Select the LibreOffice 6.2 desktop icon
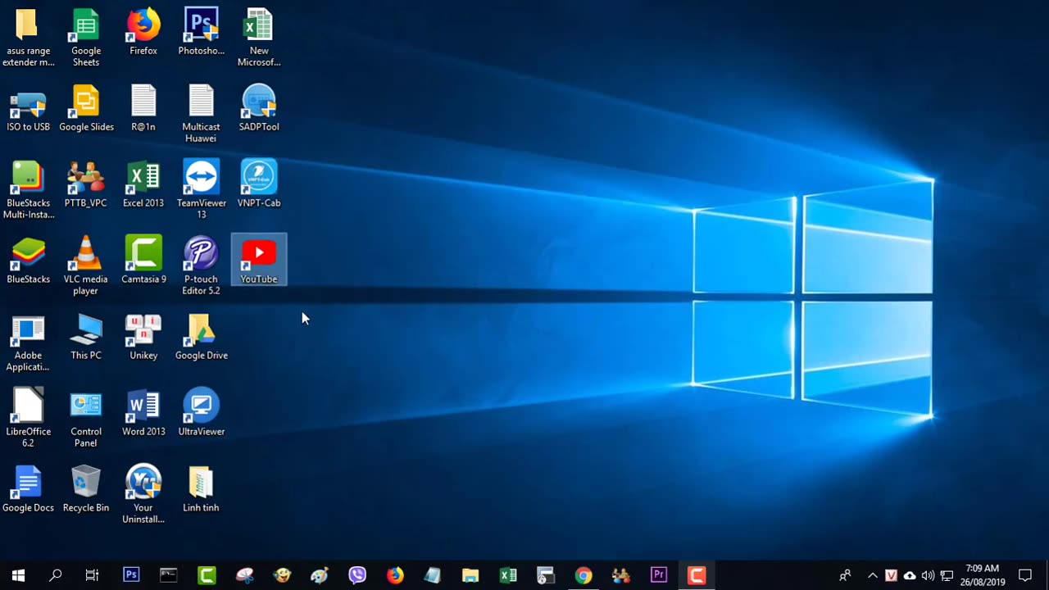This screenshot has width=1049, height=590. pos(28,419)
